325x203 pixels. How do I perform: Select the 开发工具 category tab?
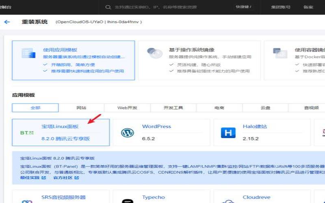(173, 108)
